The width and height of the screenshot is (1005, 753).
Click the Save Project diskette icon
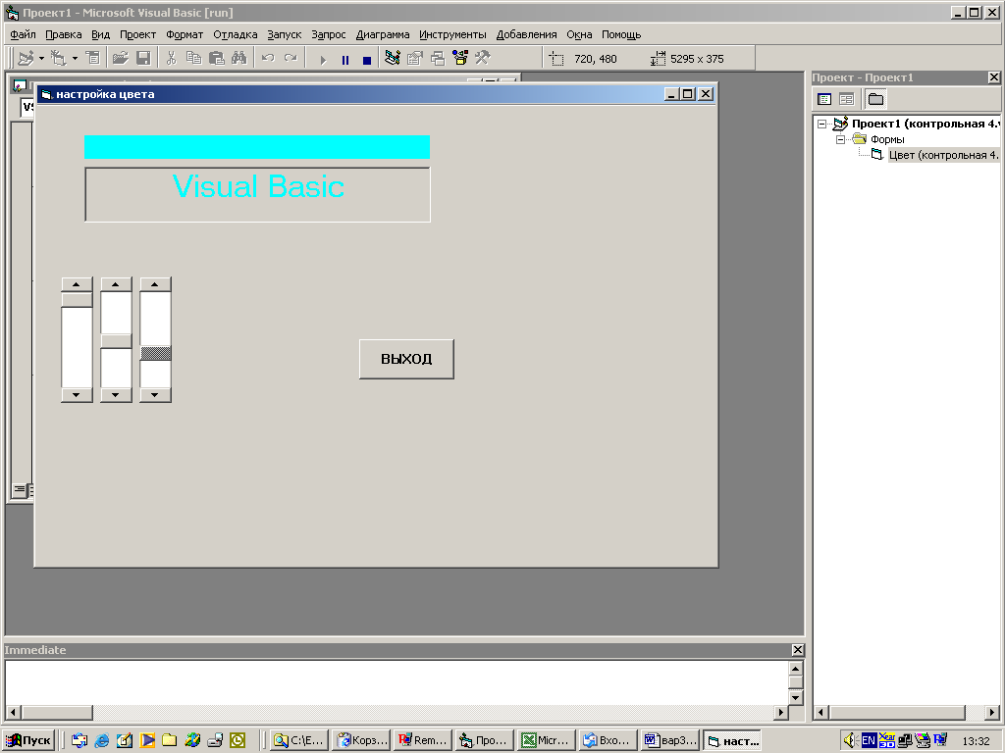point(143,58)
